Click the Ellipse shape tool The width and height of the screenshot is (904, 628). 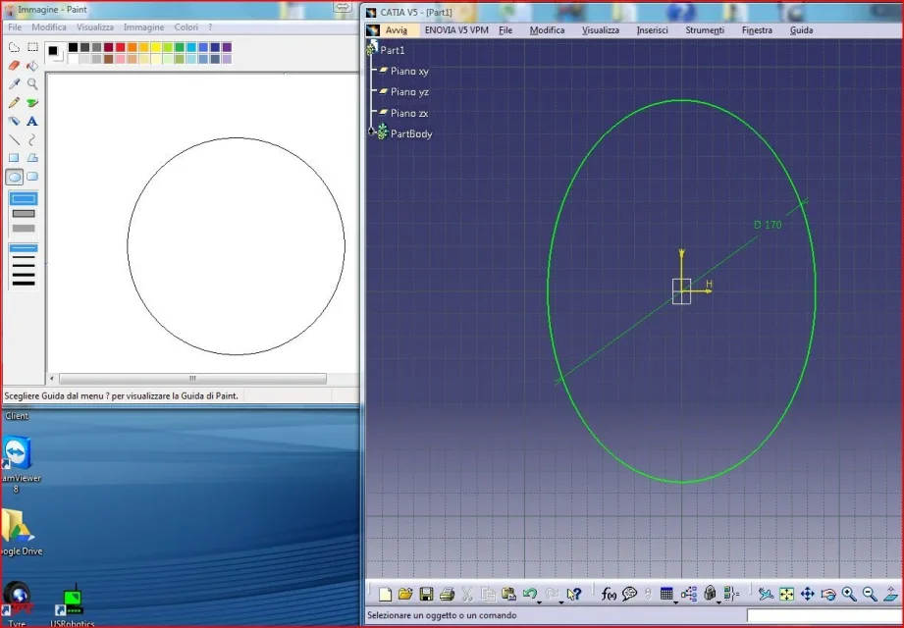[14, 177]
